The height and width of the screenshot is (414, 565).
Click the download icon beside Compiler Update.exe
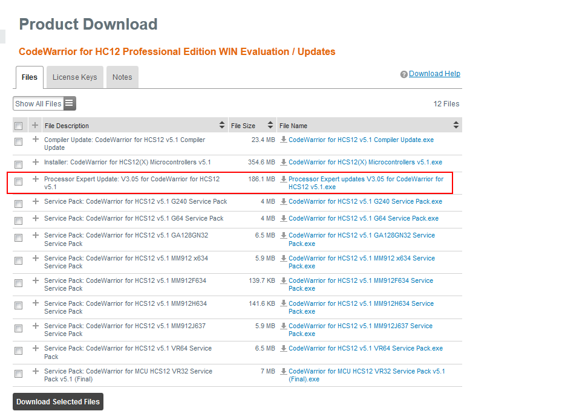pyautogui.click(x=284, y=140)
